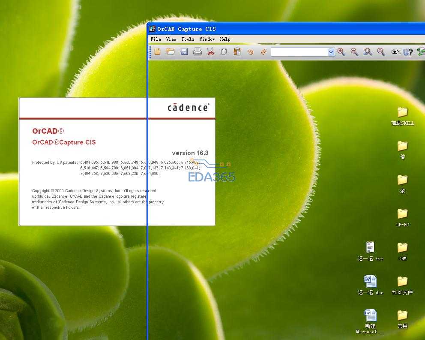Click the toolbar combo box text field
Viewport: 425px width, 340px height.
click(299, 52)
